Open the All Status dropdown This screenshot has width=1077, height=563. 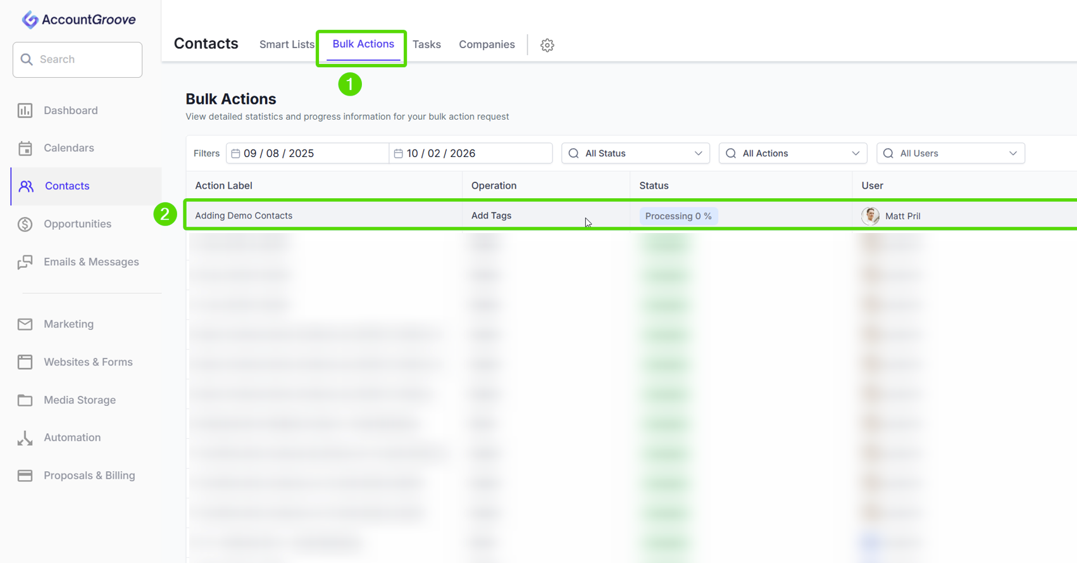pyautogui.click(x=635, y=153)
